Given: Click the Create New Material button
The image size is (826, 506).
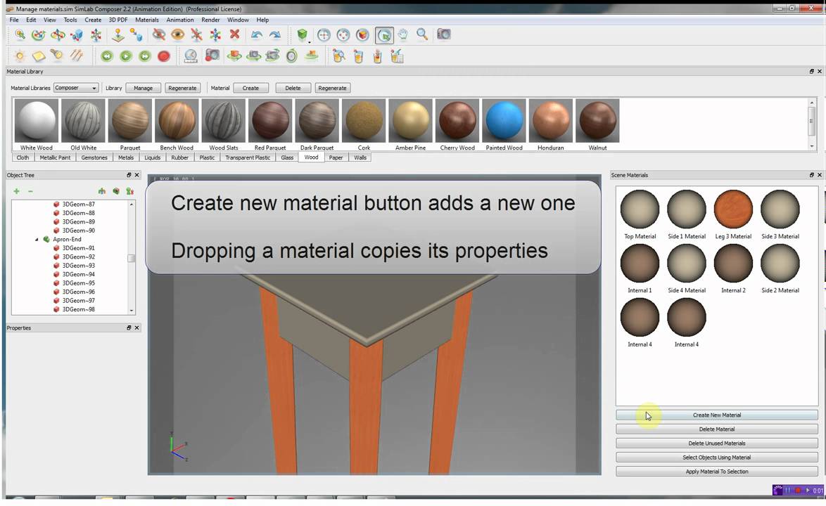Looking at the screenshot, I should (x=716, y=415).
